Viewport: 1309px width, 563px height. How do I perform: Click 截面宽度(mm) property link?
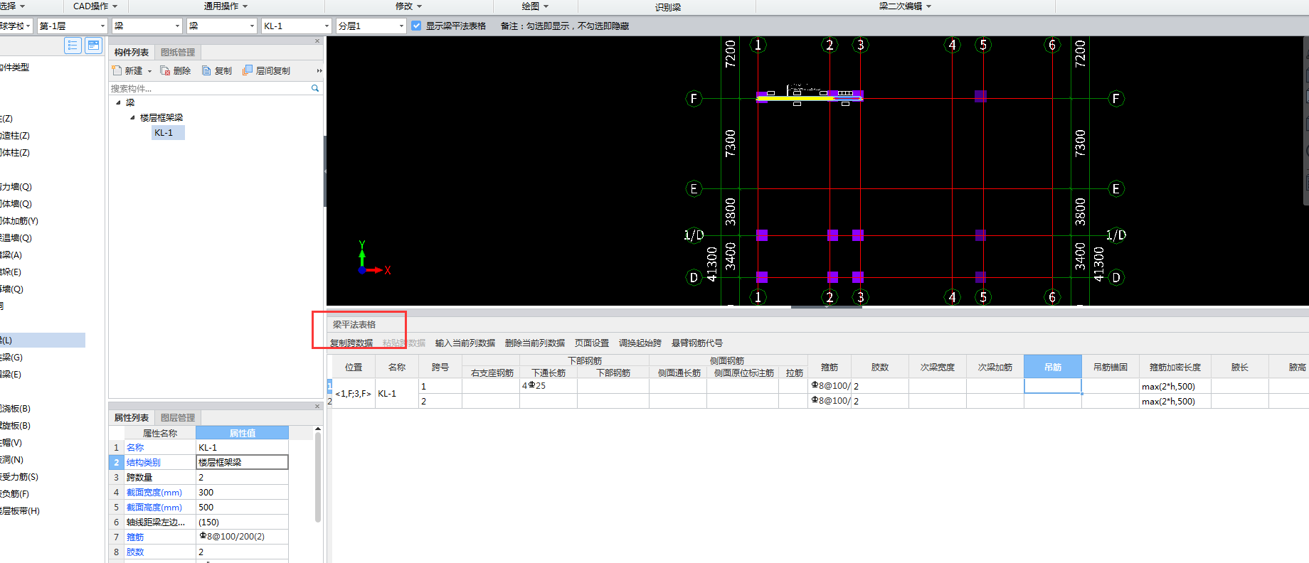(x=154, y=493)
